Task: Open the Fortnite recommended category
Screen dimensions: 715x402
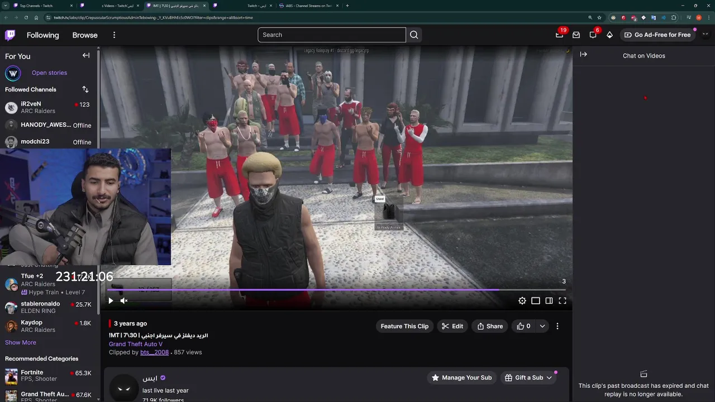Action: coord(49,376)
